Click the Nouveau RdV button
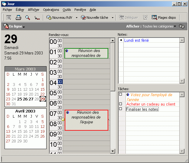This screenshot has height=163, width=189. coord(59,18)
